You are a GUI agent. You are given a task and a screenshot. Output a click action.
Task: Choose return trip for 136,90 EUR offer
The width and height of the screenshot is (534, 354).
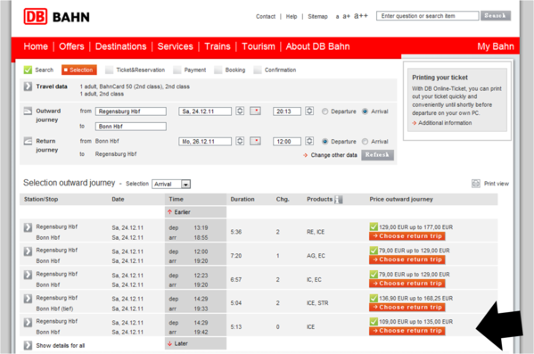[407, 308]
